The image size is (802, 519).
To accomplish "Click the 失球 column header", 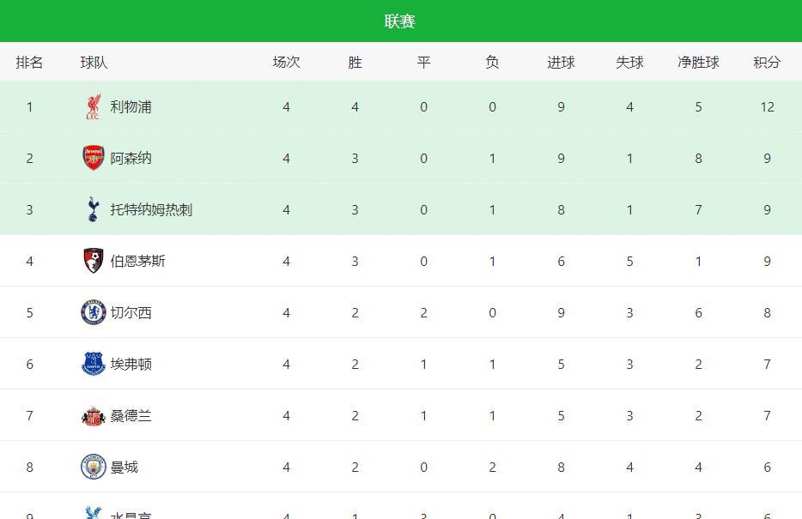I will 629,62.
